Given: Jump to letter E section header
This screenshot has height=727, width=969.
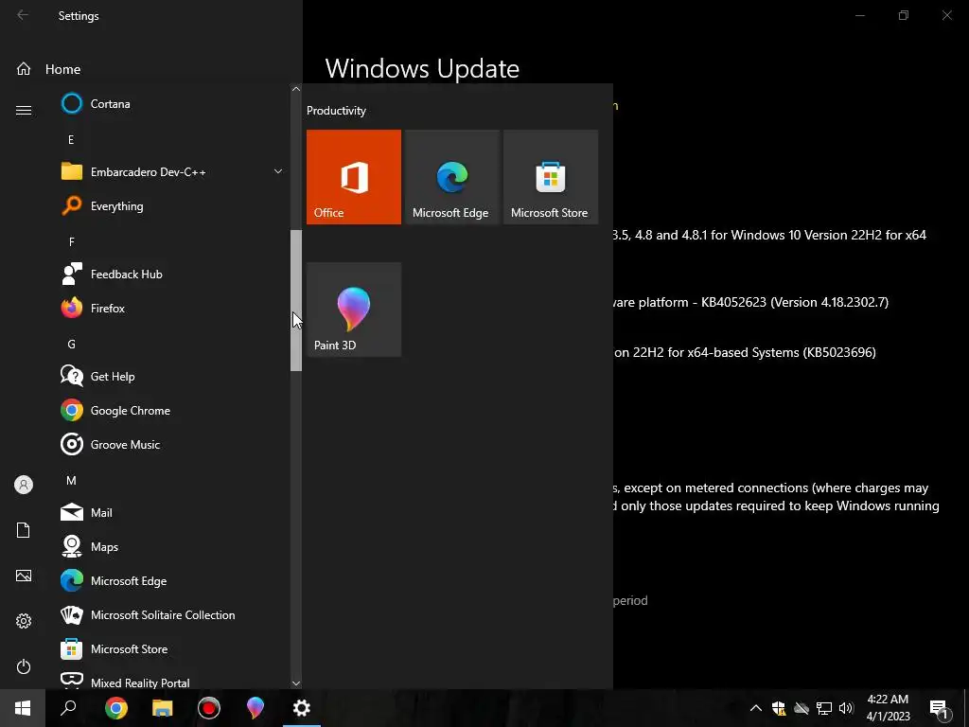Looking at the screenshot, I should click(71, 140).
